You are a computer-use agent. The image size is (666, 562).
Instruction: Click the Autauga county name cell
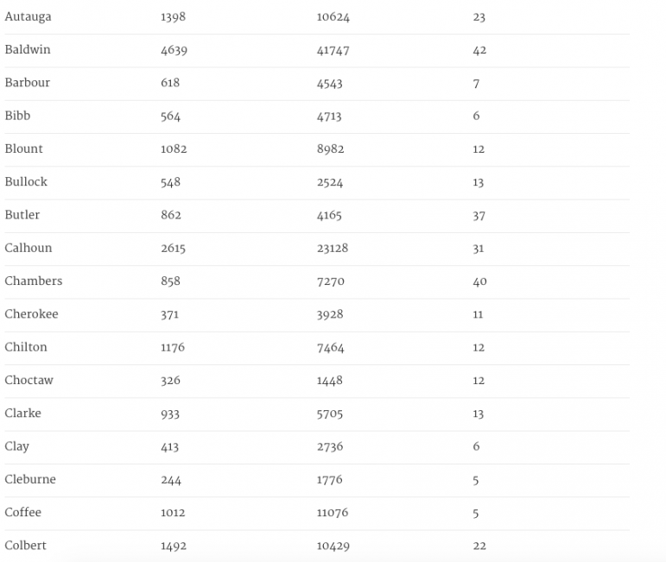pos(28,17)
